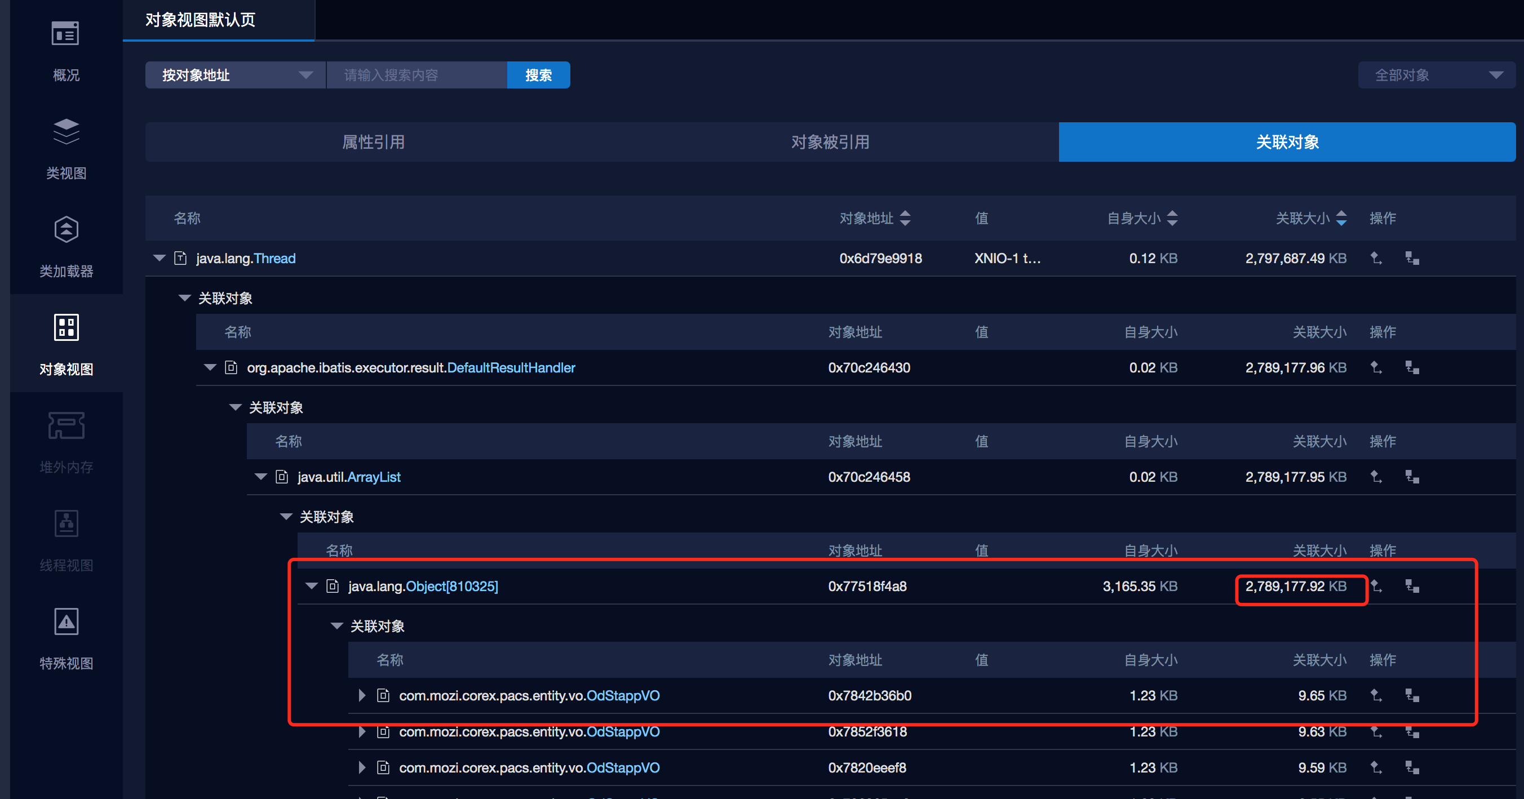The width and height of the screenshot is (1524, 799).
Task: Expand the OdStappVO row at 0x7820eeef8
Action: [362, 767]
